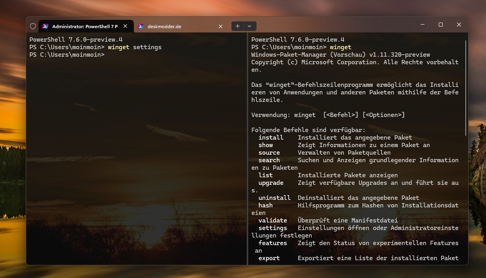Click 'Folgende Befehle sind verfügbar:' line
This screenshot has width=486, height=278.
pyautogui.click(x=309, y=130)
